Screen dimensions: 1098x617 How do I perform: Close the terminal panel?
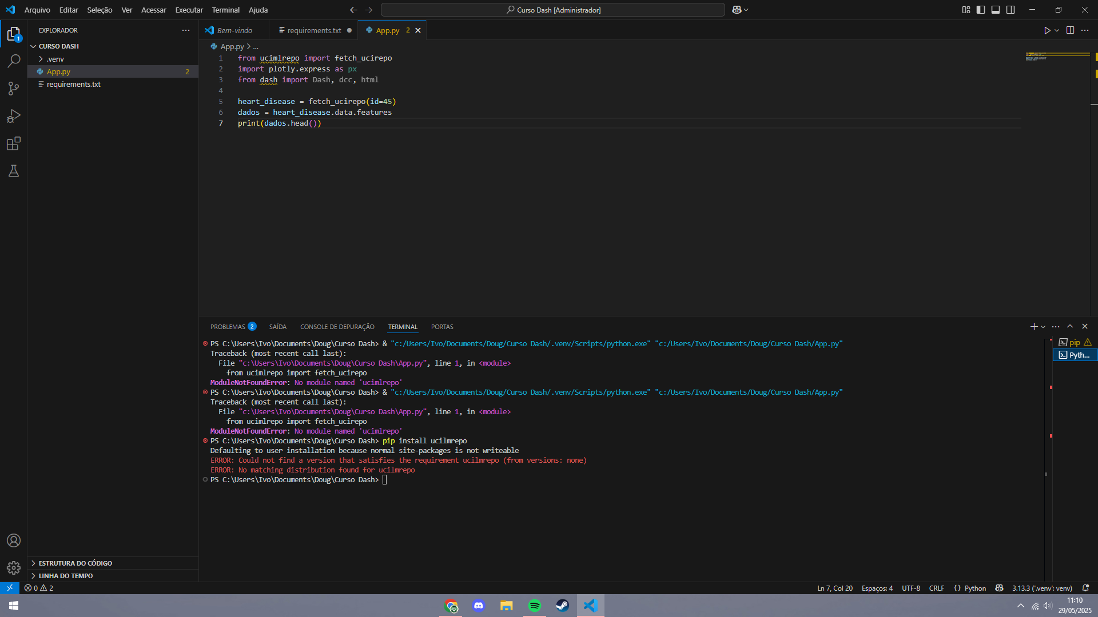(x=1085, y=327)
